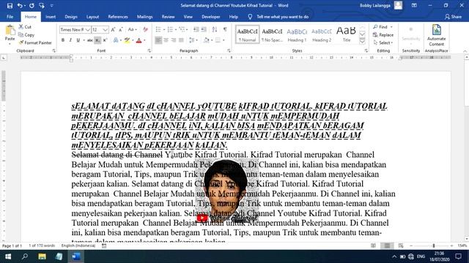The image size is (469, 263).
Task: Toggle Align Left paragraph alignment
Action: 158,40
